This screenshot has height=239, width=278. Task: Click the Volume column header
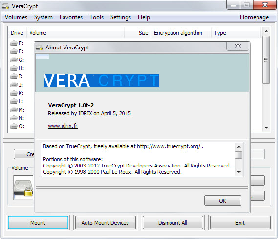[75, 33]
